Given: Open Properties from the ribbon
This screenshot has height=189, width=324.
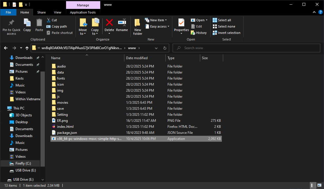Looking at the screenshot, I should click(181, 23).
